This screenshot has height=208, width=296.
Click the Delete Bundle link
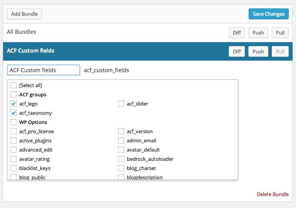(273, 194)
